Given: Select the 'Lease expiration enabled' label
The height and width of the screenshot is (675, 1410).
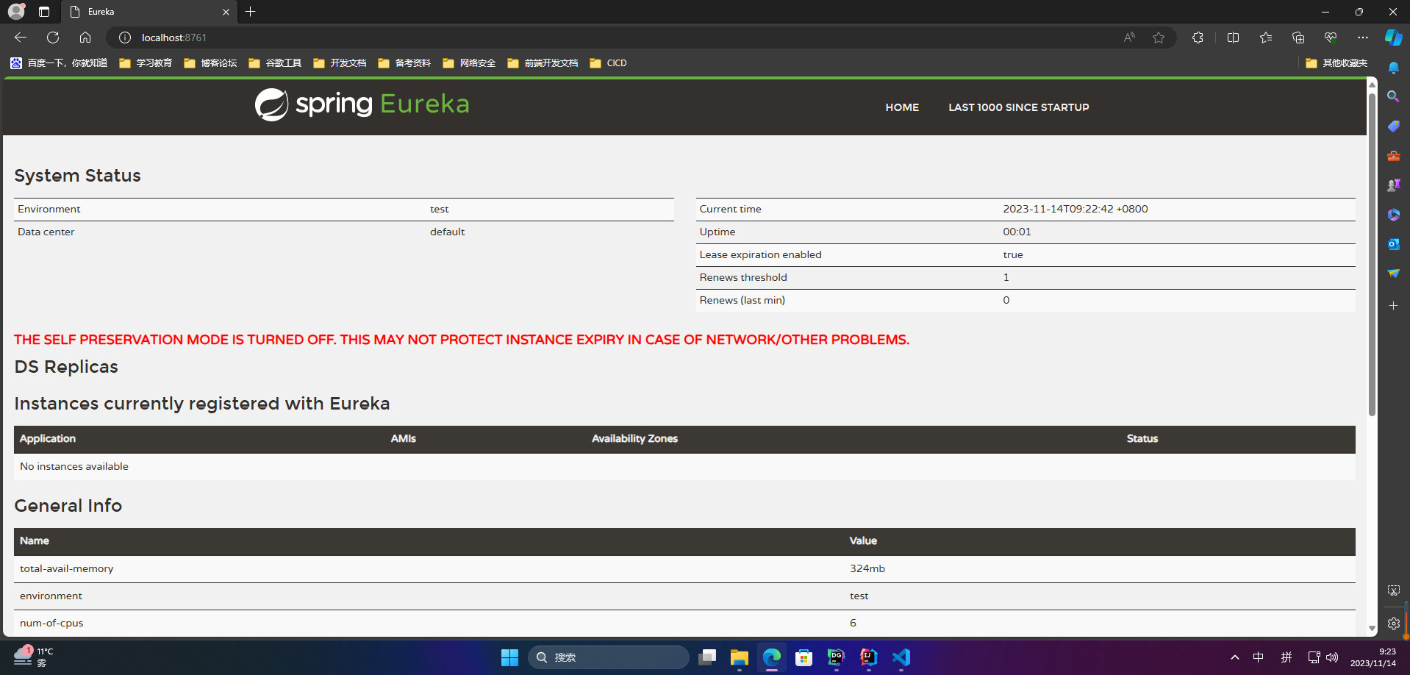Looking at the screenshot, I should 760,254.
